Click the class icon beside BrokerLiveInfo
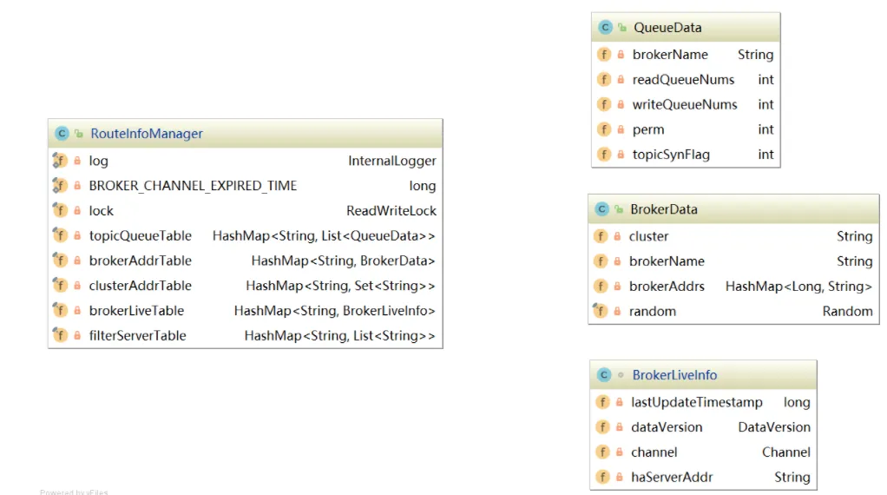This screenshot has height=495, width=887. point(603,374)
